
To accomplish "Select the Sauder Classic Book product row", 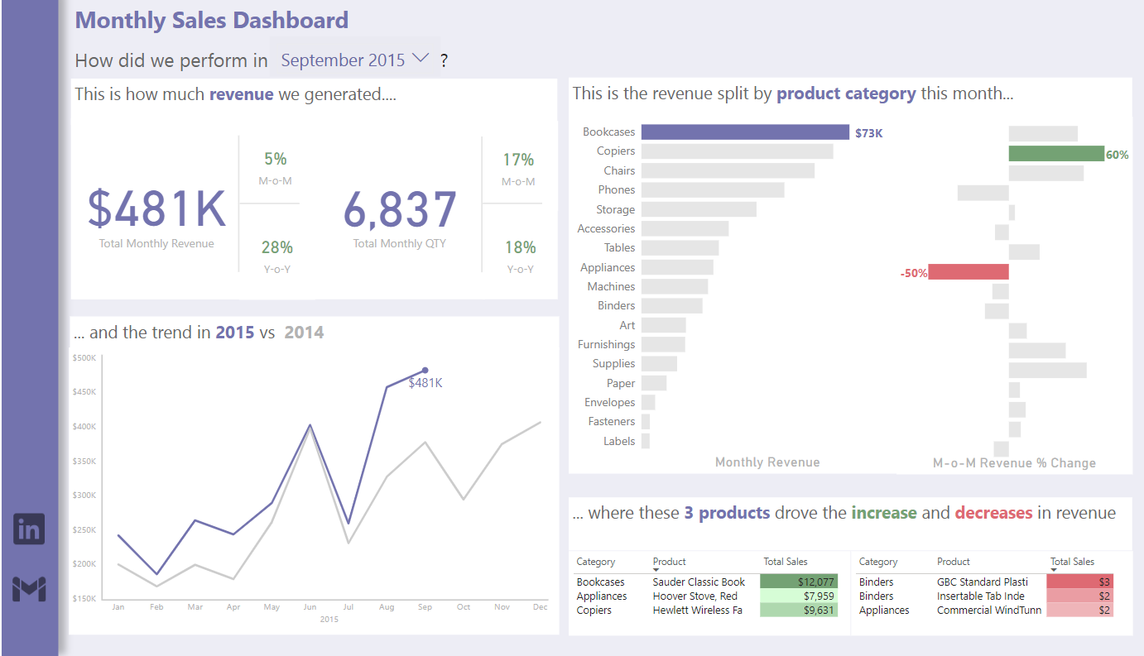I will click(699, 582).
